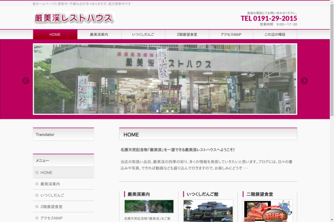The height and width of the screenshot is (222, 334).
Task: Click the 厳美渓レストハウス site logo
Action: (x=73, y=18)
